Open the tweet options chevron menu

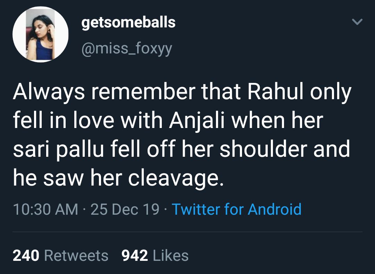coord(357,22)
